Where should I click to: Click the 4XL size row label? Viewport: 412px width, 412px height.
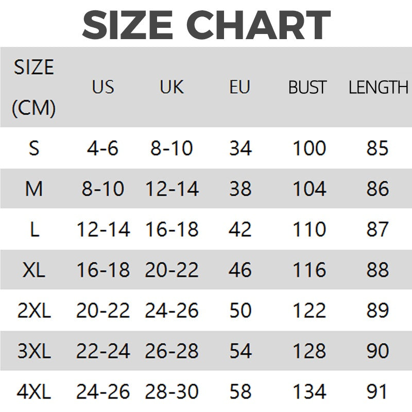[34, 391]
